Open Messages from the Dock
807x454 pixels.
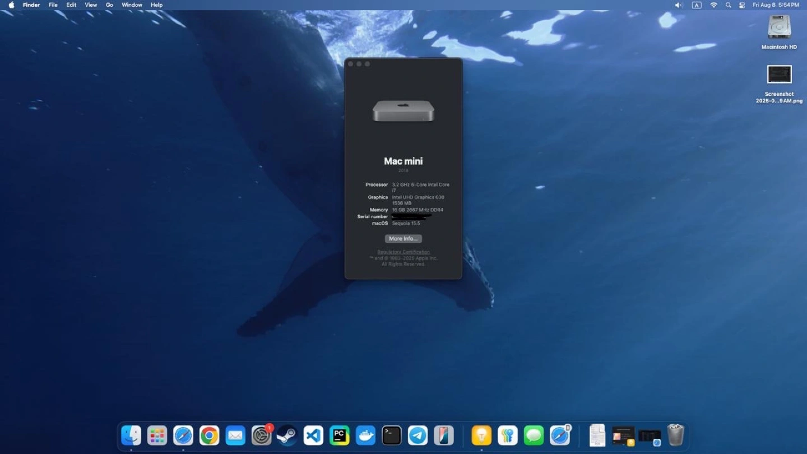[534, 436]
